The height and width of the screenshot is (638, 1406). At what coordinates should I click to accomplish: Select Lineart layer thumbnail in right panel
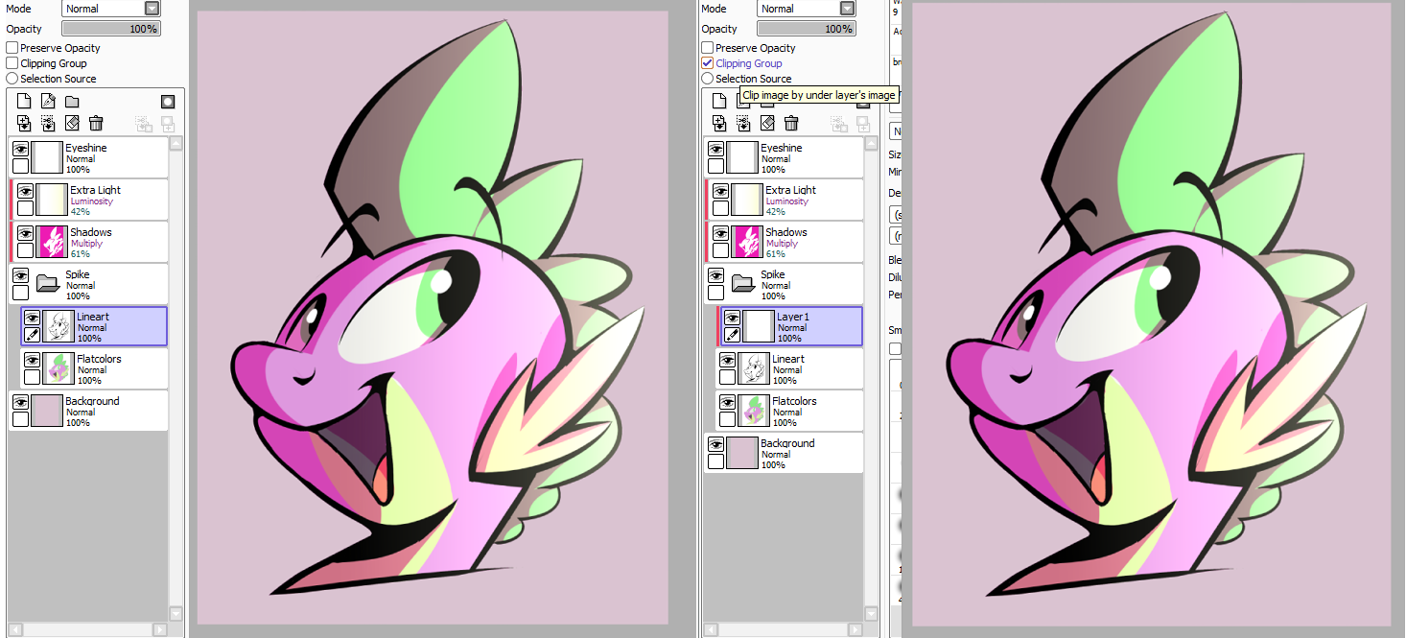point(753,368)
